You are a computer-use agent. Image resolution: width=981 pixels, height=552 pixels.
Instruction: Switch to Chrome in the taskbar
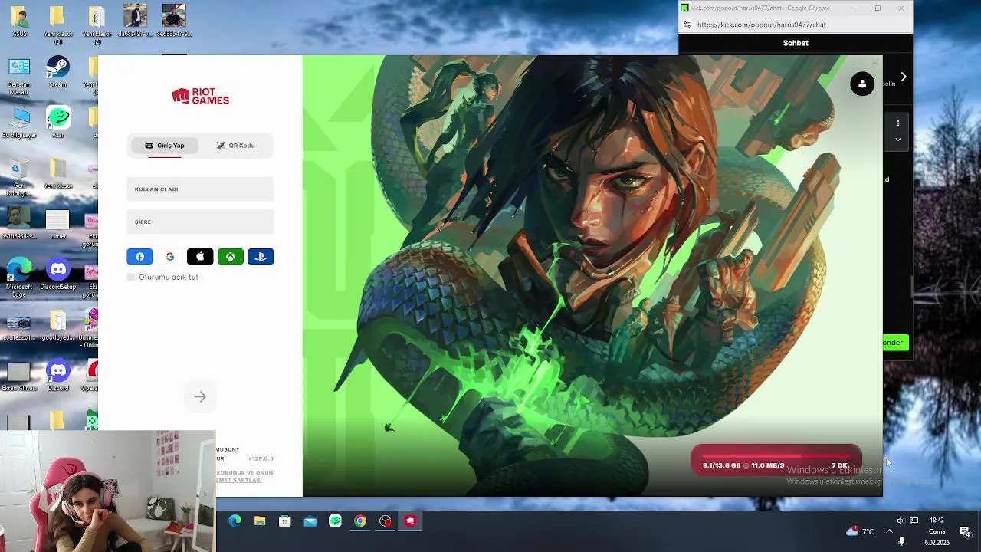tap(360, 521)
